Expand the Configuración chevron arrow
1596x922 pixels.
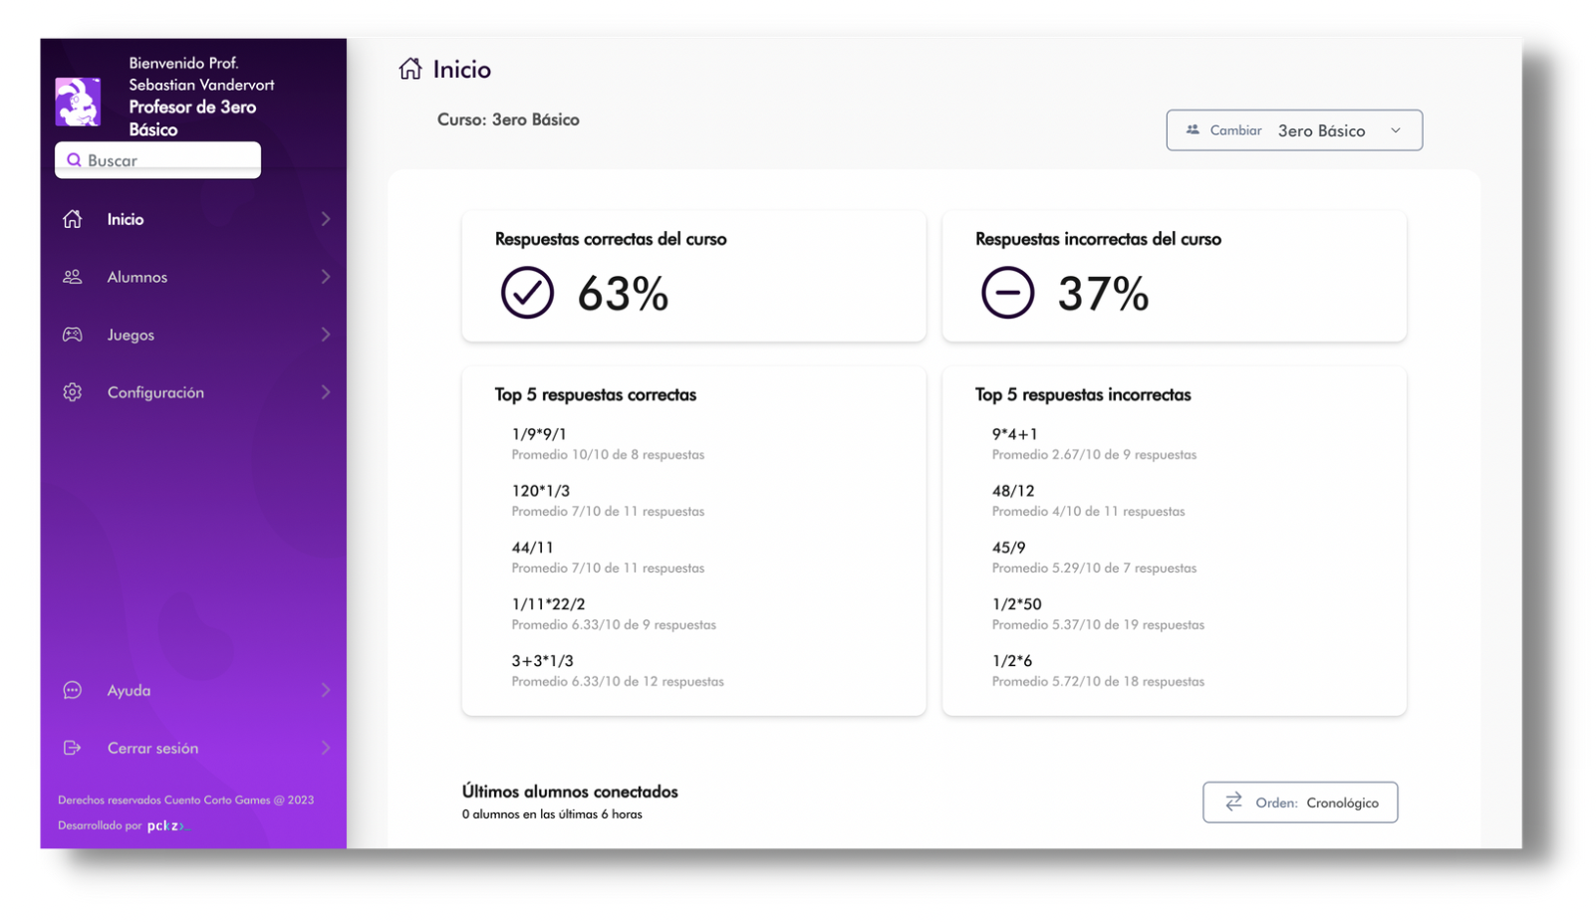click(x=326, y=392)
